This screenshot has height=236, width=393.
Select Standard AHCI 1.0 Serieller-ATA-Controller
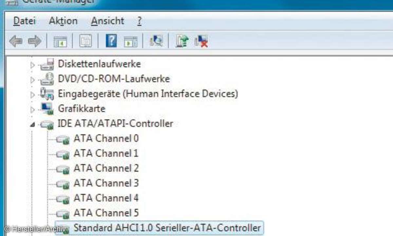pyautogui.click(x=167, y=228)
